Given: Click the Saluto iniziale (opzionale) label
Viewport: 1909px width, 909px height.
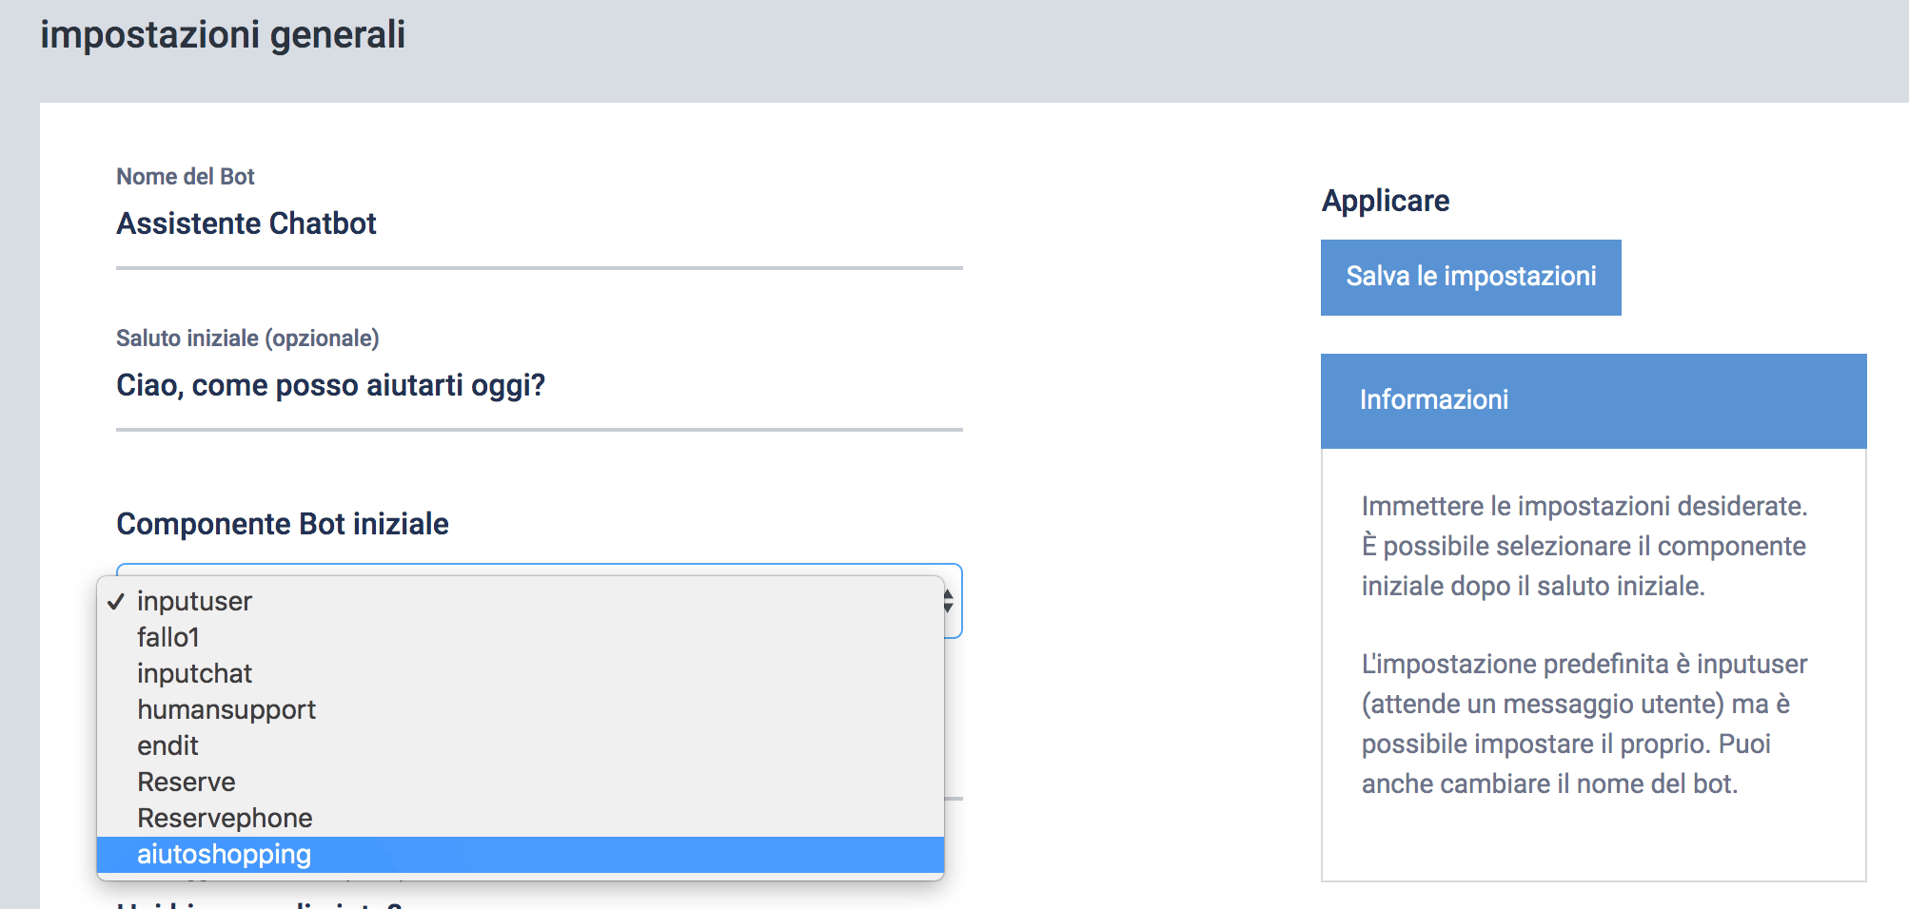Looking at the screenshot, I should click(247, 338).
